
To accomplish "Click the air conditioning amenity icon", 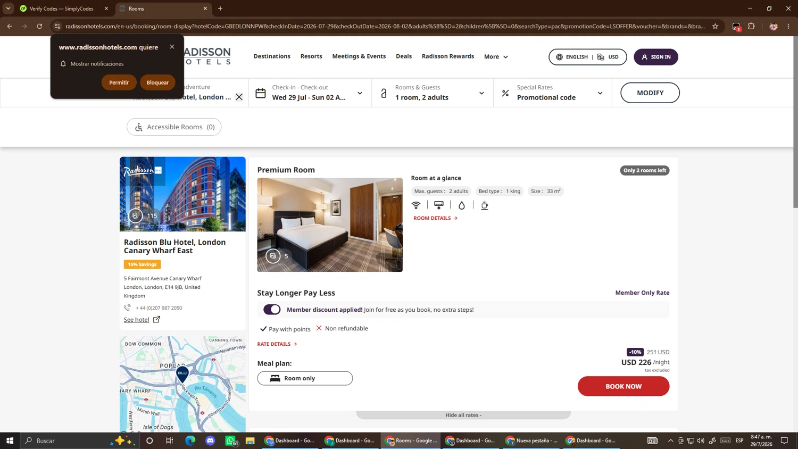I will (x=439, y=205).
